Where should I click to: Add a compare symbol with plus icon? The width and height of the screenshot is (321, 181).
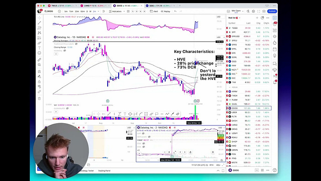[60, 11]
